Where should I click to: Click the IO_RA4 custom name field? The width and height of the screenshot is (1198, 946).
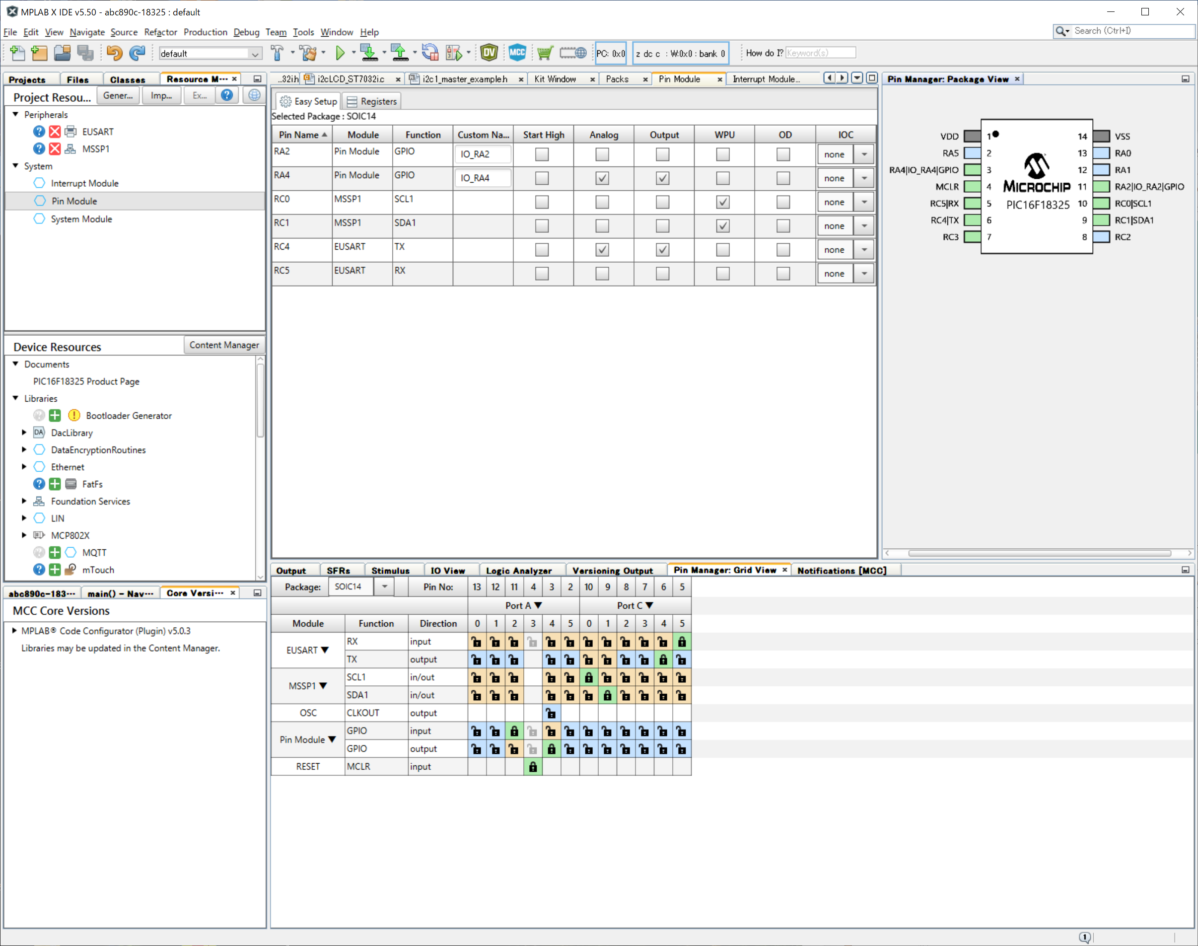[483, 178]
